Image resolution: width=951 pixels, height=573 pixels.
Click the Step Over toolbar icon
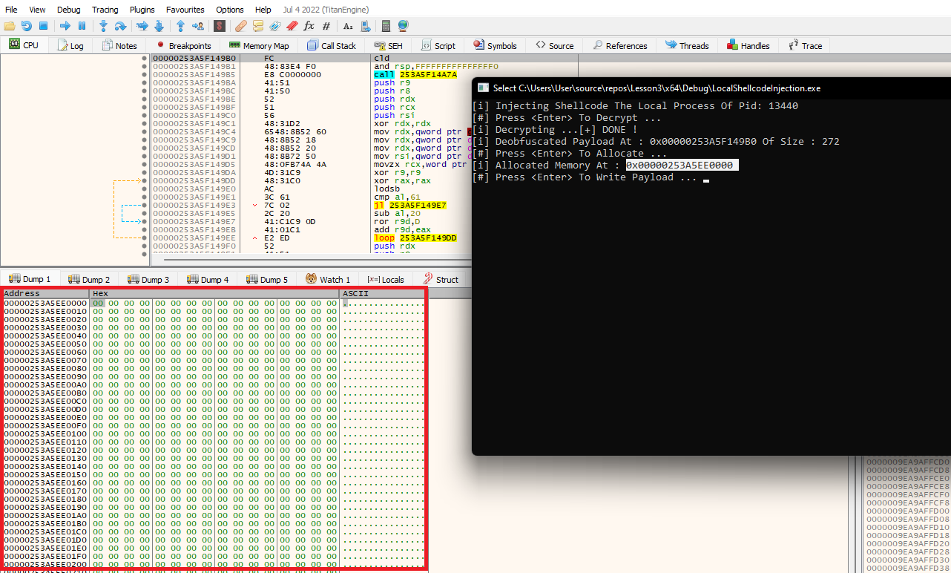tap(120, 26)
